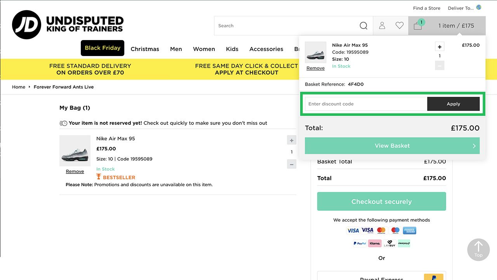
Task: Increase quantity in basket dropdown
Action: (x=440, y=47)
